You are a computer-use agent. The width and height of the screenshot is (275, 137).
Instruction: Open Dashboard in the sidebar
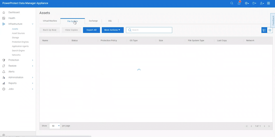pos(14,12)
